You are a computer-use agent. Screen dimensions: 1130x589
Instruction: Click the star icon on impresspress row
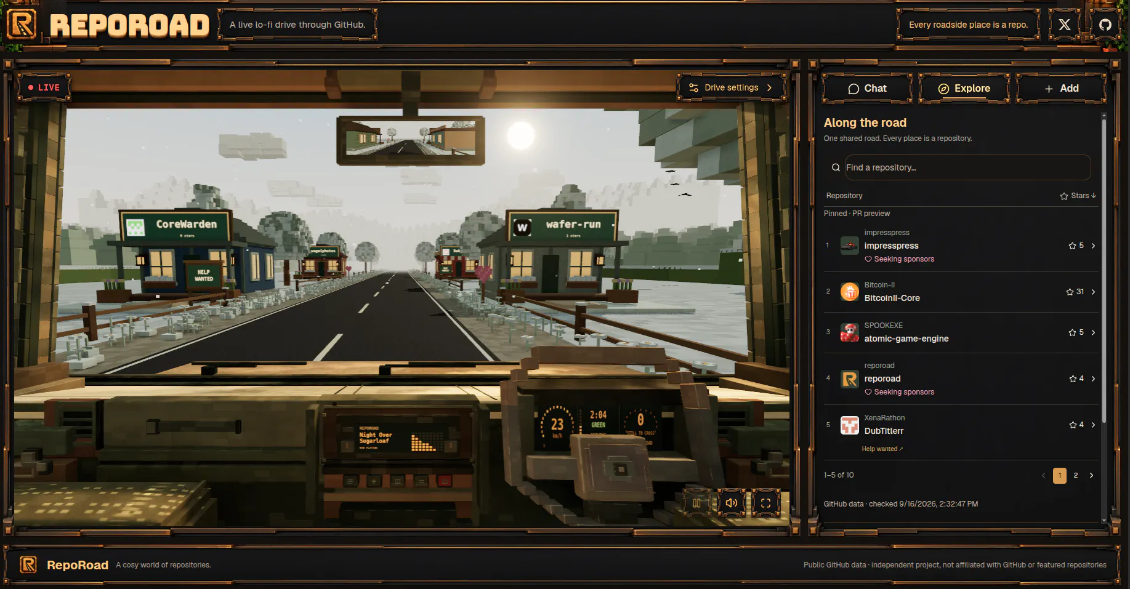1072,246
